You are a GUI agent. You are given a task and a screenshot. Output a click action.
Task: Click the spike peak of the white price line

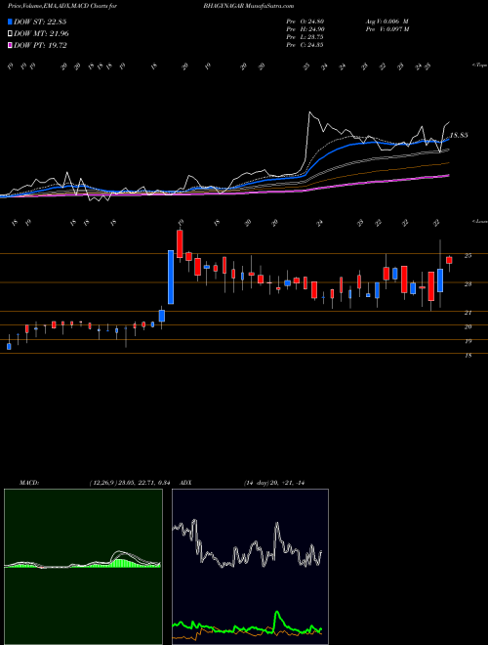(x=309, y=112)
